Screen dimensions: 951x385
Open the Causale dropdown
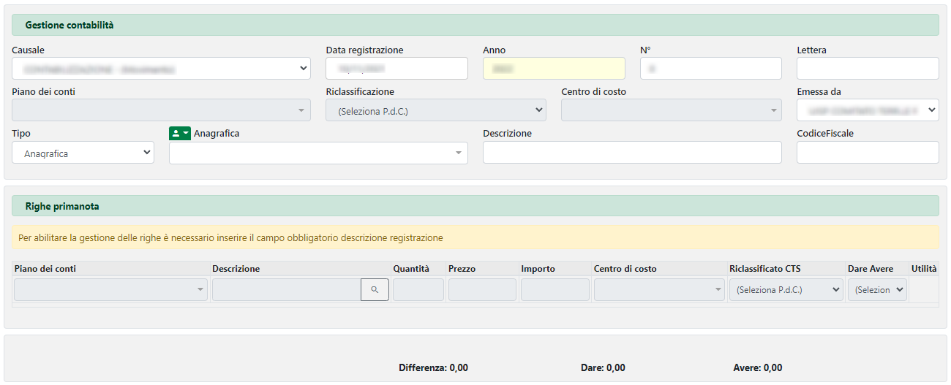161,69
